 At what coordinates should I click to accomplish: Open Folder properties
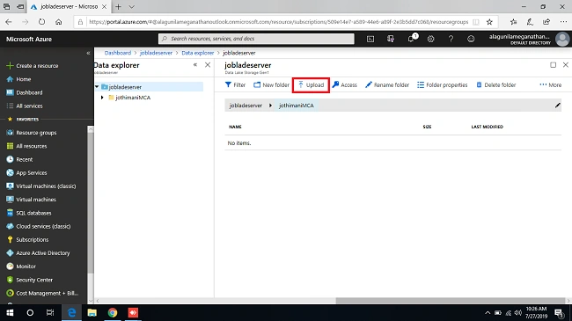[x=443, y=85]
